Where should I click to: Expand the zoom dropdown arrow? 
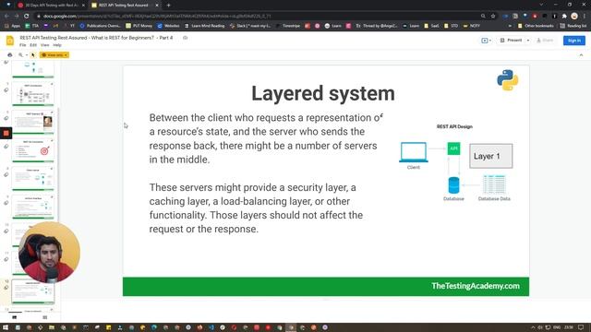coord(27,55)
